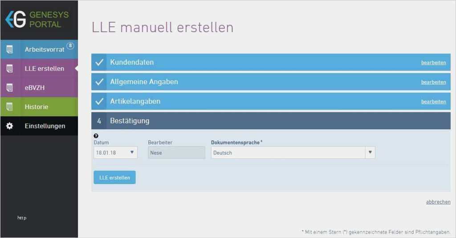
Task: Click the LLE erstellen sidebar icon
Action: tap(10, 69)
